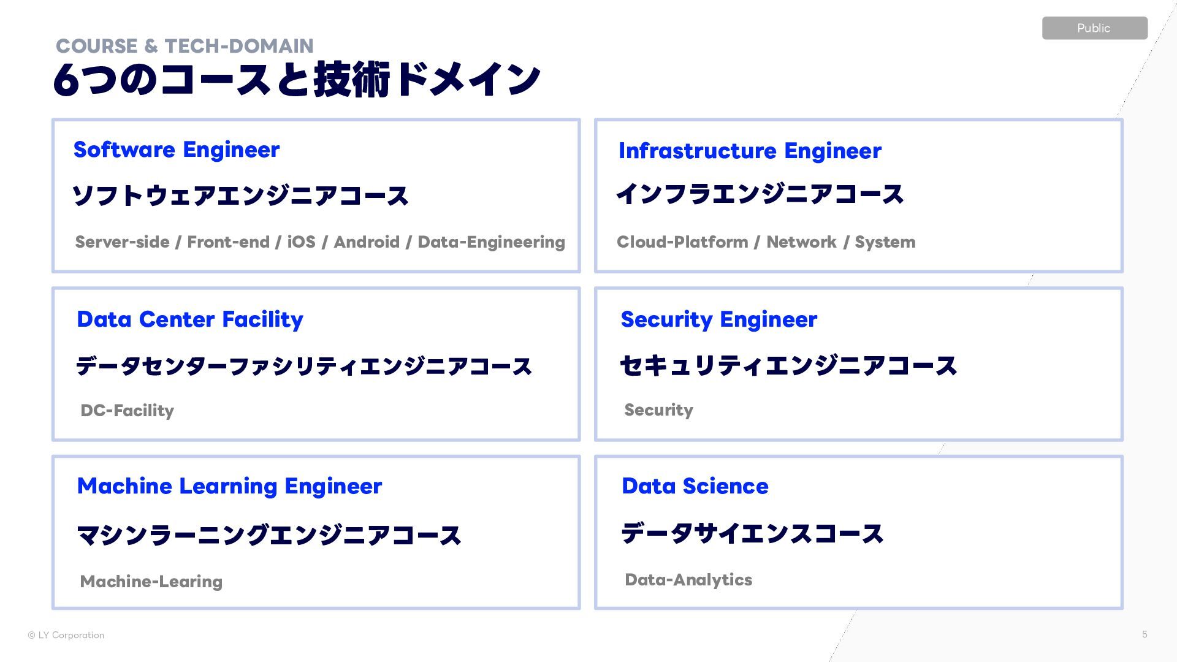Select the データセンターファシリティエンジニアコース title
The height and width of the screenshot is (662, 1177).
[x=304, y=367]
